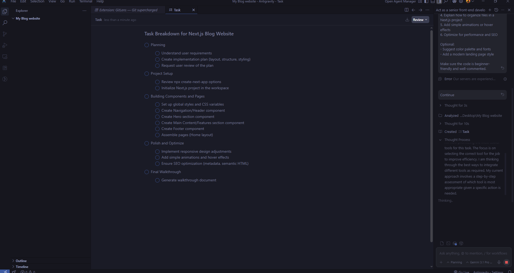Open the GitLens activity bar icon
Image resolution: width=514 pixels, height=273 pixels.
(5, 79)
